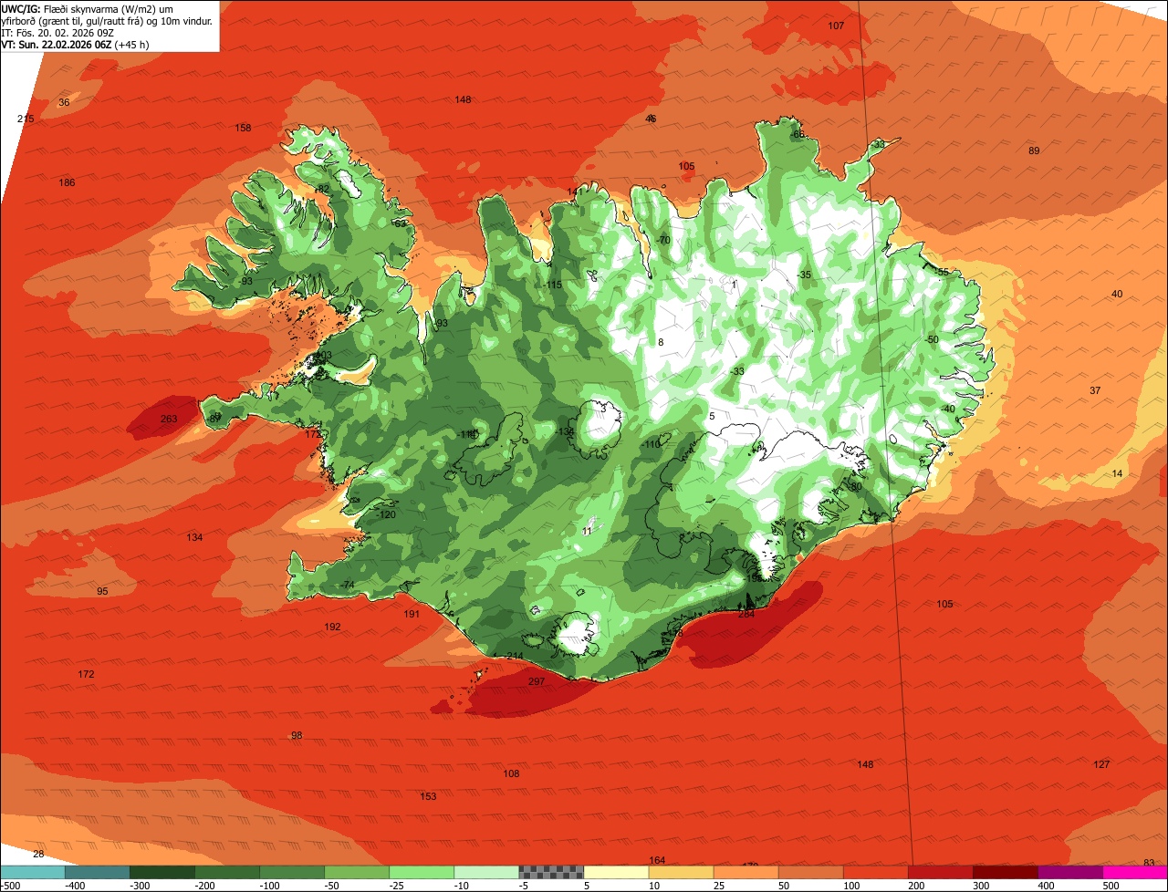
Task: Select the yellow-orange swatch between 10 and 25
Action: point(681,872)
